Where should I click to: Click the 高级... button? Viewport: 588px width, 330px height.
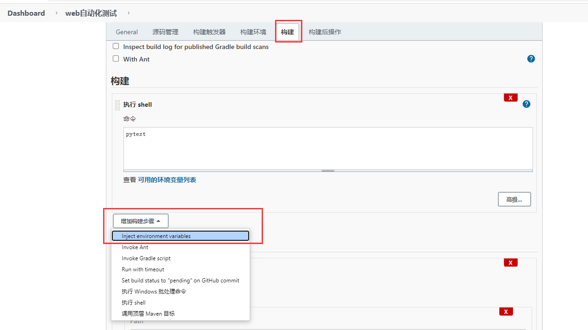(x=514, y=199)
